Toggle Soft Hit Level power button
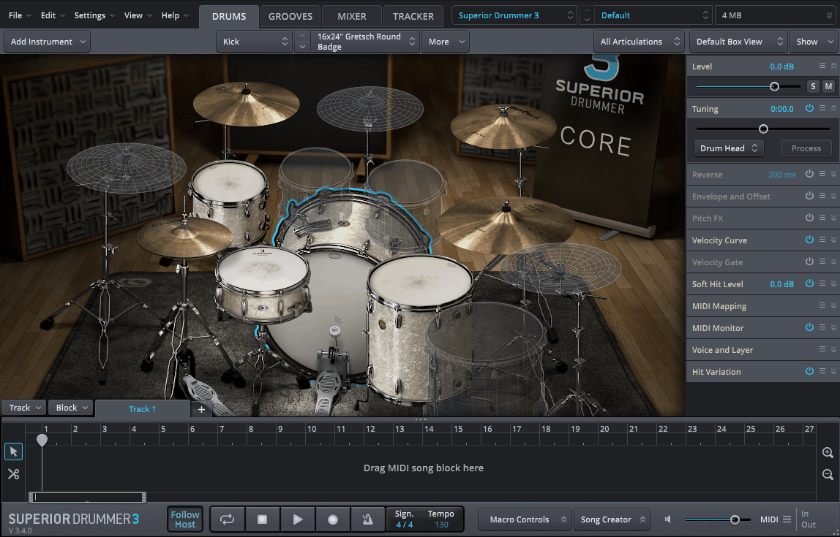The image size is (840, 537). click(x=809, y=283)
